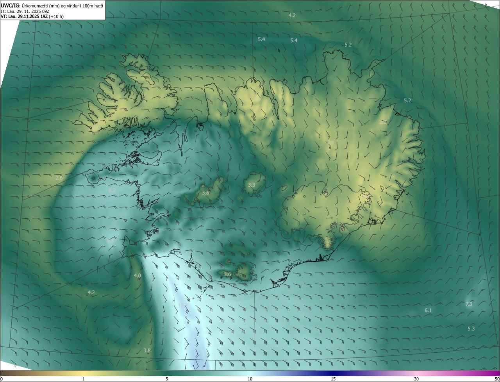
Task: Click the 2.8 value label
Action: pos(59,178)
